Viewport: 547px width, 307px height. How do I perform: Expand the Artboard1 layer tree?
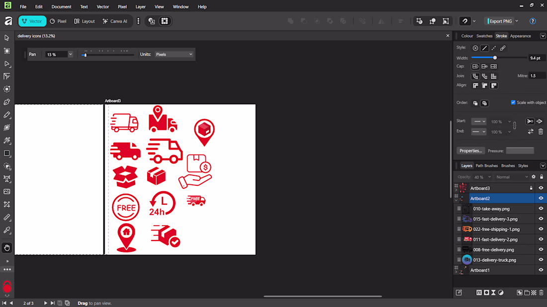tap(456, 272)
